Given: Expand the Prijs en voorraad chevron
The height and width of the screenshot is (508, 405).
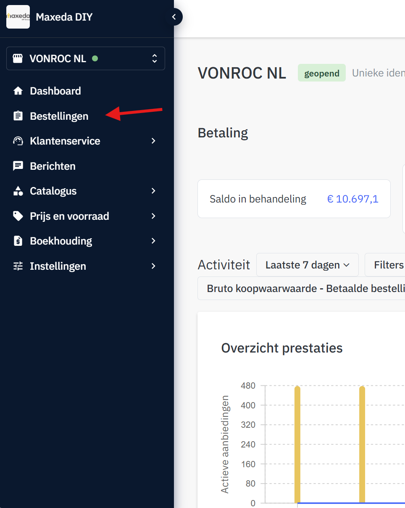Looking at the screenshot, I should coord(153,216).
